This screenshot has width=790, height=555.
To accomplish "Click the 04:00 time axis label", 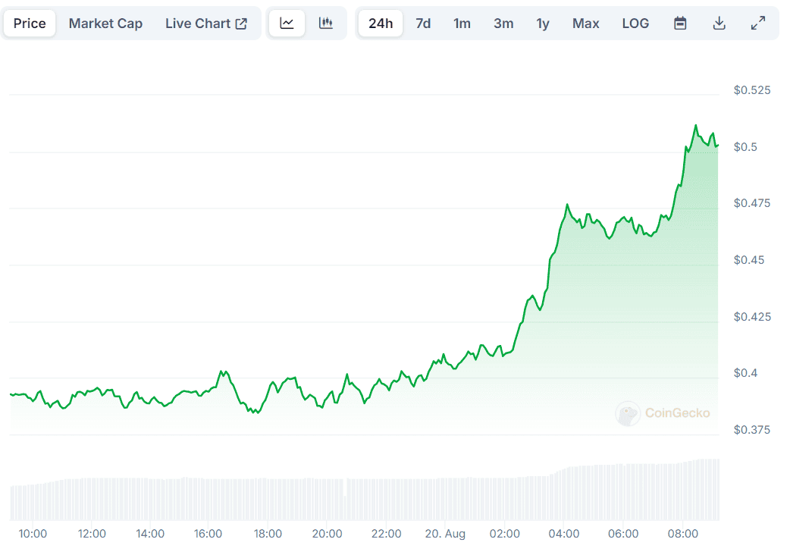I will point(564,534).
